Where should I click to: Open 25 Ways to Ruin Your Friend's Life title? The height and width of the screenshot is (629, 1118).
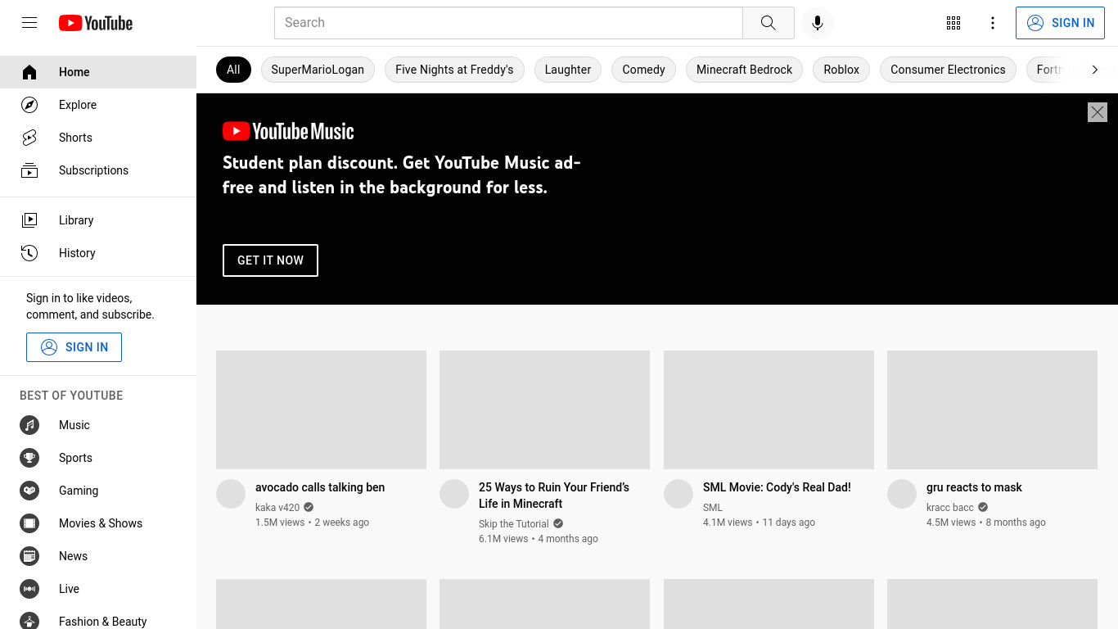554,496
